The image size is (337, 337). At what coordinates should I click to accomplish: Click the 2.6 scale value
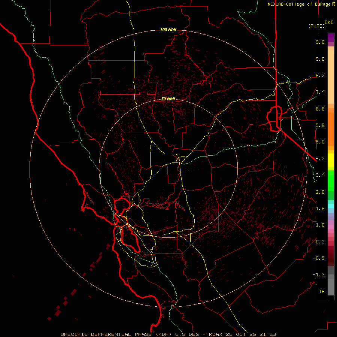(x=320, y=192)
